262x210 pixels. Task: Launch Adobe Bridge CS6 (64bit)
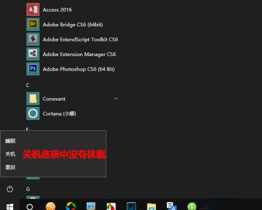(x=72, y=25)
